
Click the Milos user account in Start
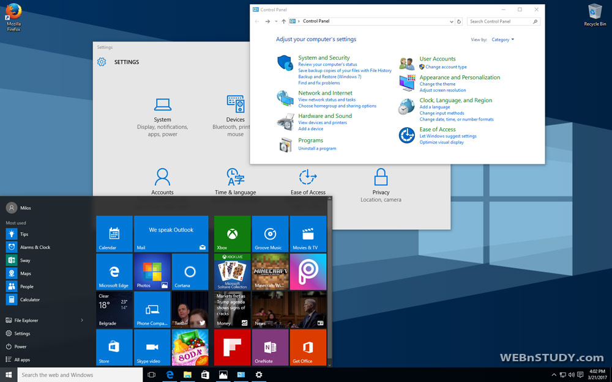(19, 208)
